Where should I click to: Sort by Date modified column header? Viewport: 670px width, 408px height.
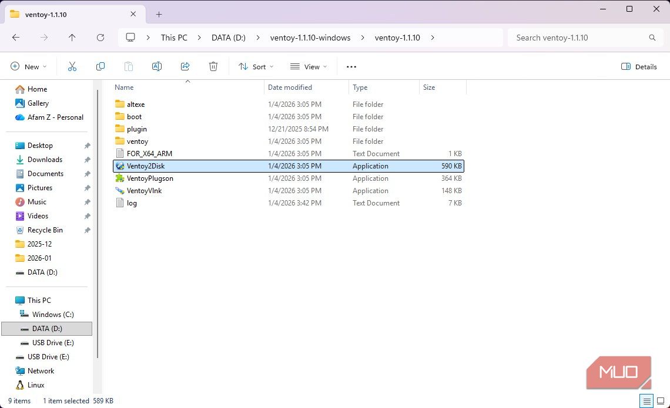(x=306, y=87)
